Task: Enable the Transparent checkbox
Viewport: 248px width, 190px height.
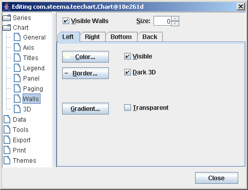Action: [127, 108]
